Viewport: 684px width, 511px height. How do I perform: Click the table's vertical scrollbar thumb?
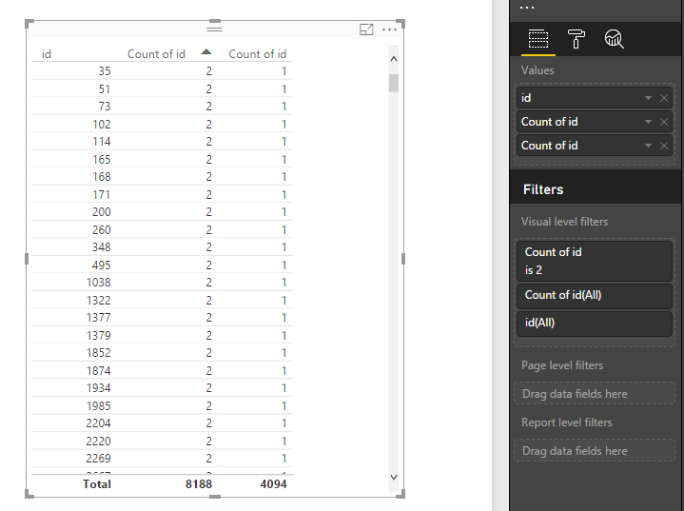tap(394, 83)
